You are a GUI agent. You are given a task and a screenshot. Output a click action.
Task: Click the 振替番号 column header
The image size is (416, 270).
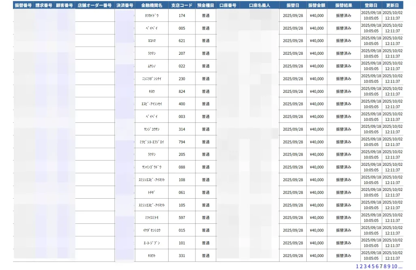[24, 5]
